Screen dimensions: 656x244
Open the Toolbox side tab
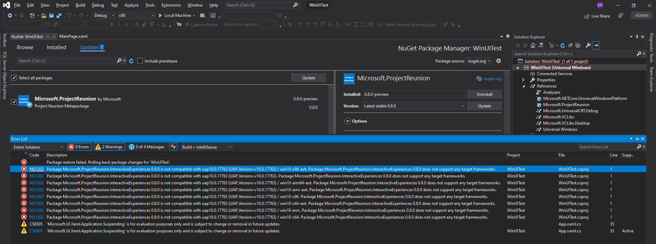point(4,40)
